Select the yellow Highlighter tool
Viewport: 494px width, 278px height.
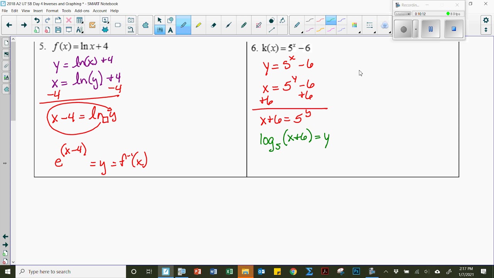(198, 25)
